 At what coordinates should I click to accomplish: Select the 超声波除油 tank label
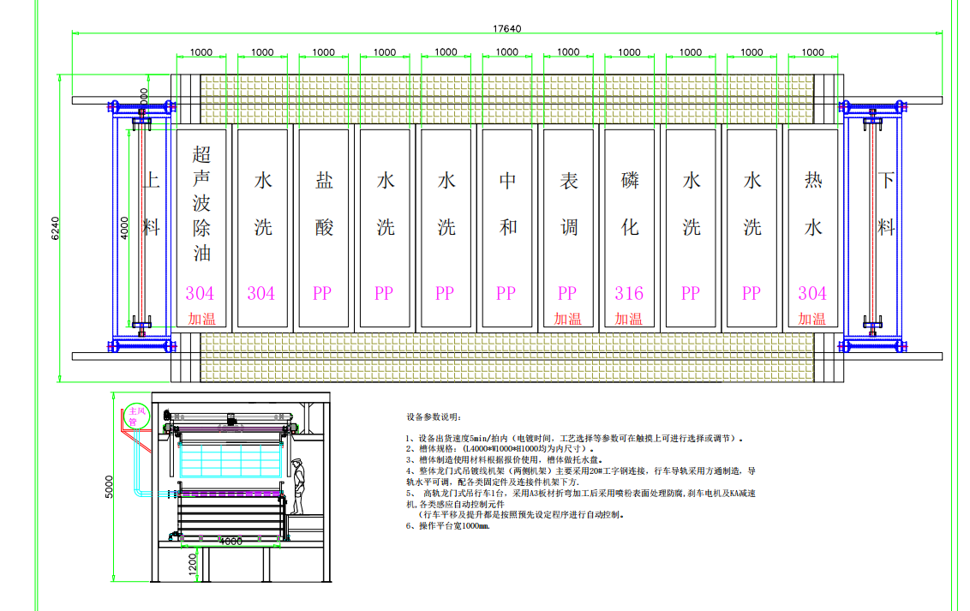(x=201, y=203)
